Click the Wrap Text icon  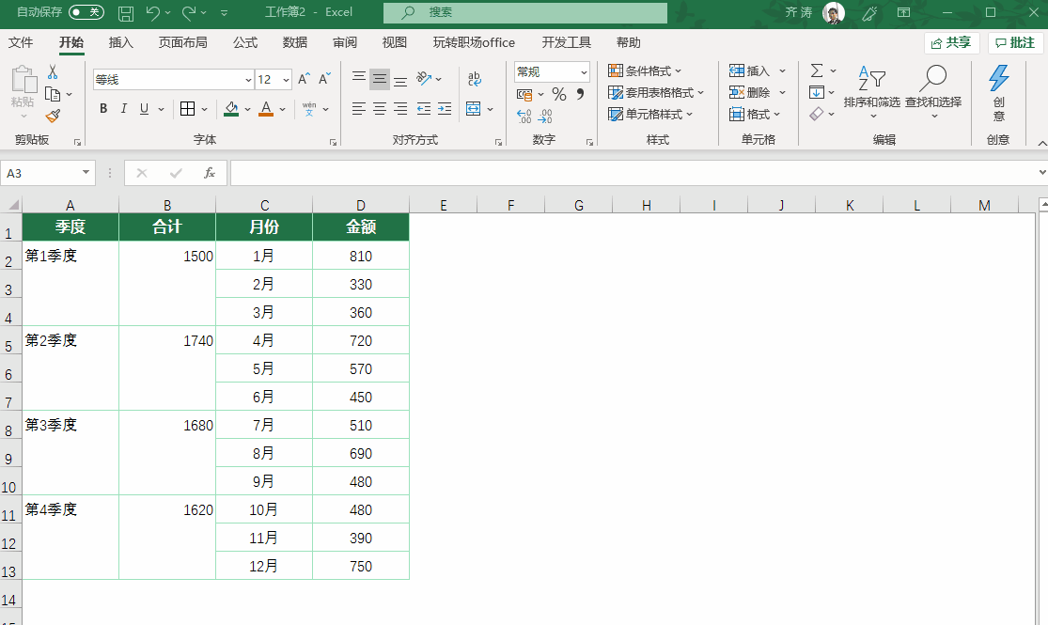pyautogui.click(x=474, y=80)
